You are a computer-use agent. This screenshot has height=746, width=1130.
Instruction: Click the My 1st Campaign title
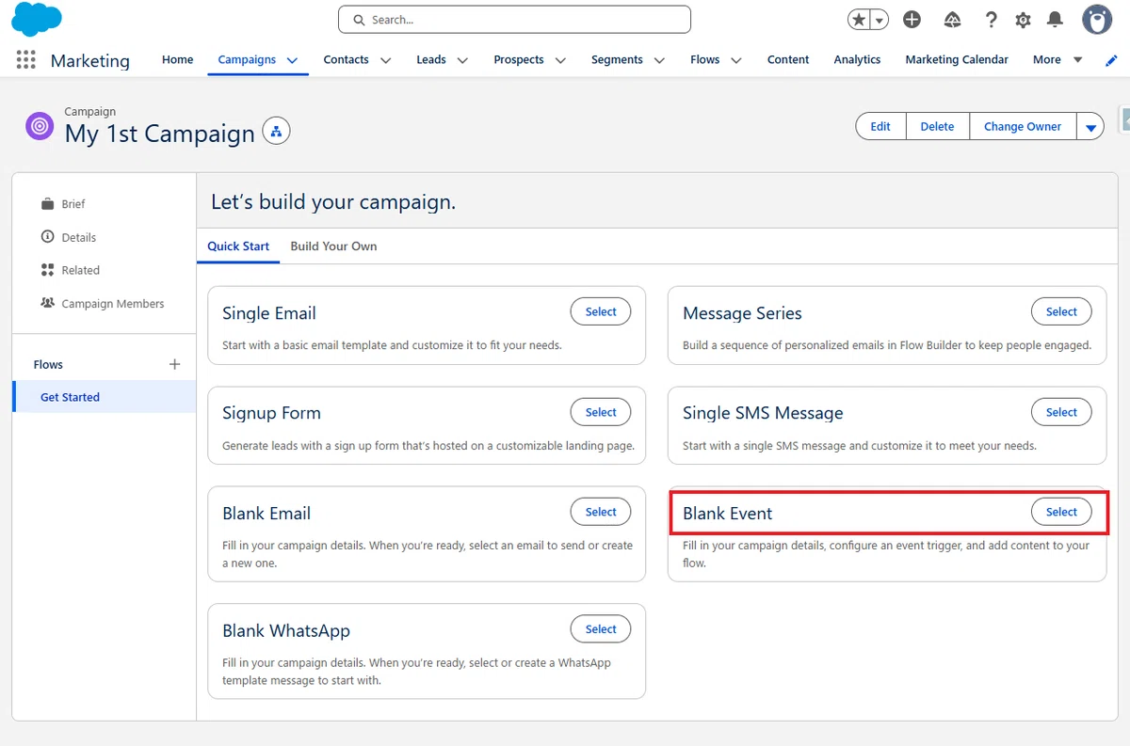[x=159, y=134]
